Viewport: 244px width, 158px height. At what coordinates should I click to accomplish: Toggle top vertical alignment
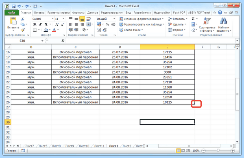[x=71, y=19]
